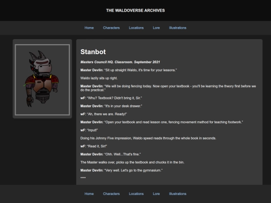Viewport: 271px width, 203px height.
Task: Click the line 'We will be doing fencing today'
Action: click(x=168, y=88)
